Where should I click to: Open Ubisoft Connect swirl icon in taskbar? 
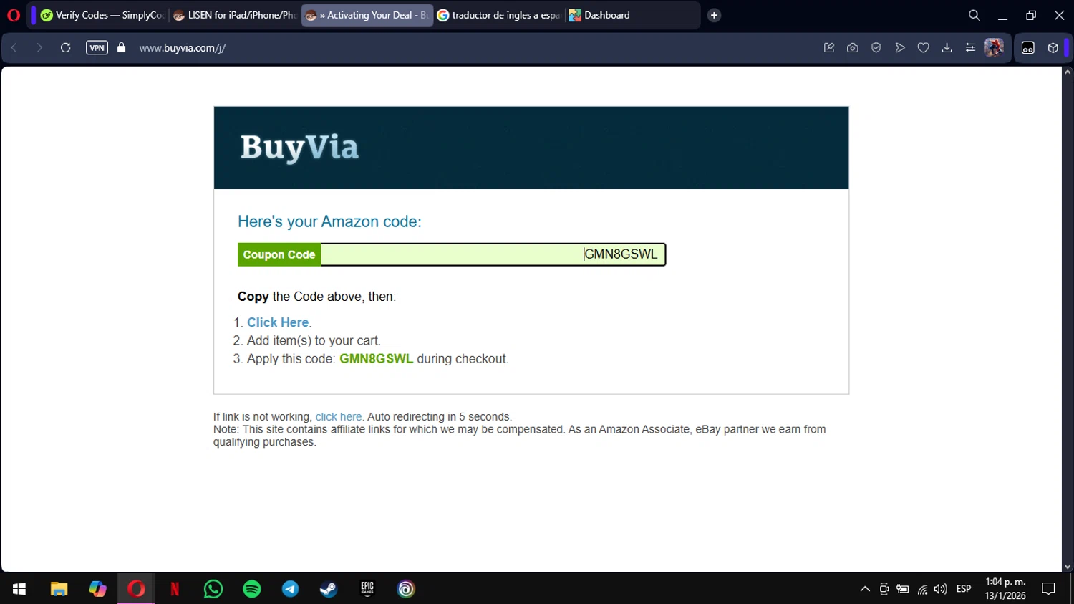(x=406, y=589)
